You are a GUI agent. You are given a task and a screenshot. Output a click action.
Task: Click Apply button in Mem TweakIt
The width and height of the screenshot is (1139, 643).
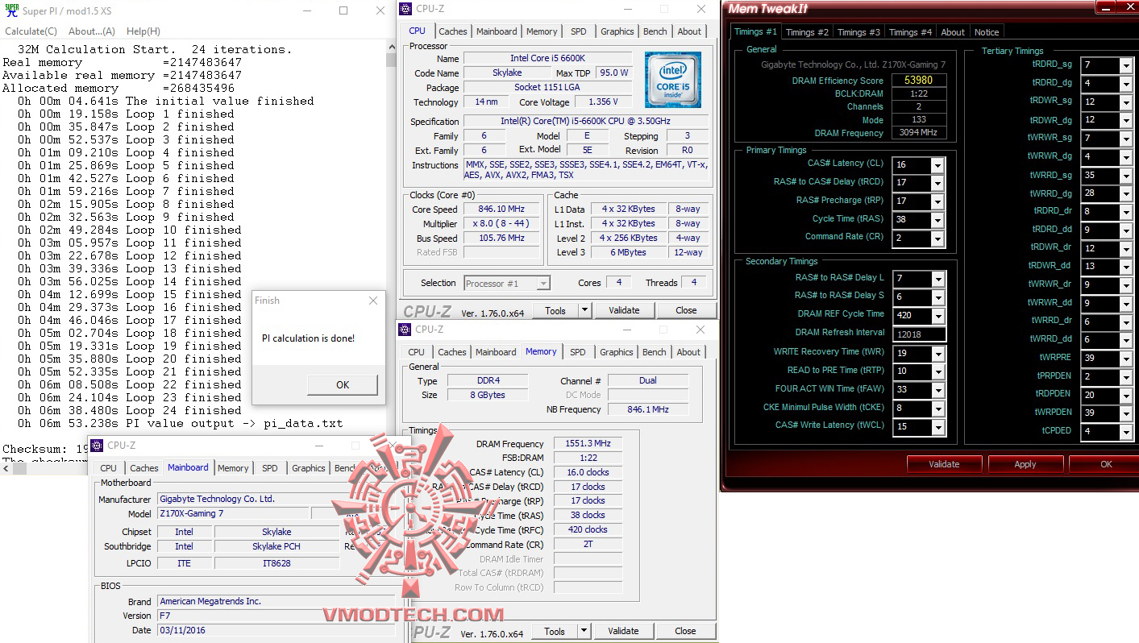[x=1025, y=464]
